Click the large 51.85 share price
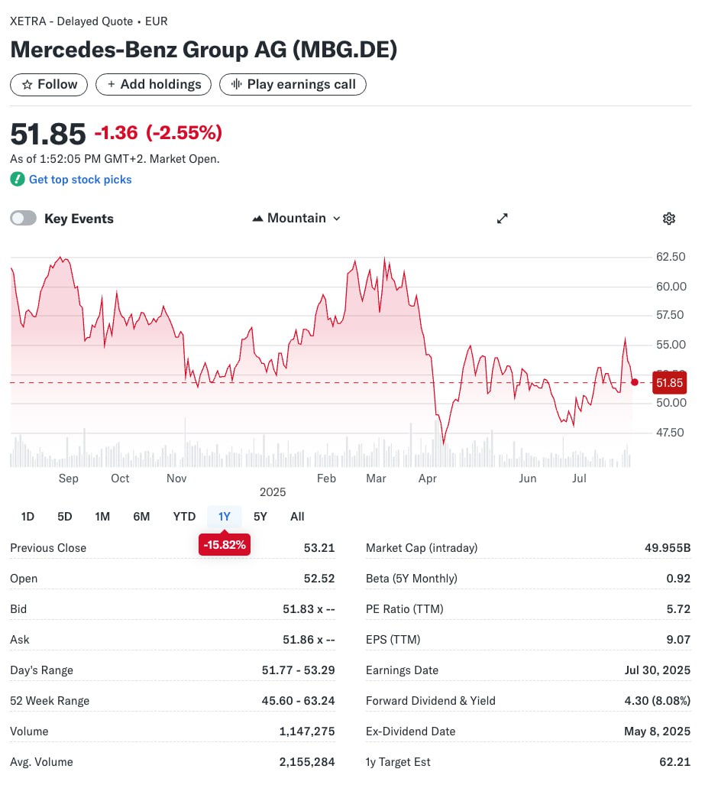705x785 pixels. (x=48, y=135)
